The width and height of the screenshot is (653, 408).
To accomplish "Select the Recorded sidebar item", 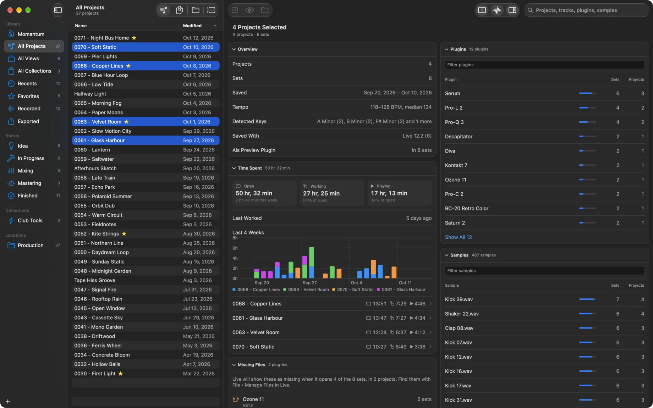I will (34, 109).
